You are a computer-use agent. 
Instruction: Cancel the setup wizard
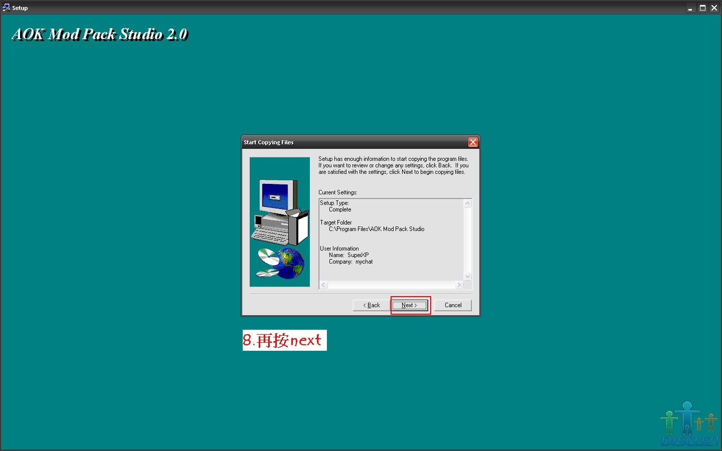tap(453, 305)
